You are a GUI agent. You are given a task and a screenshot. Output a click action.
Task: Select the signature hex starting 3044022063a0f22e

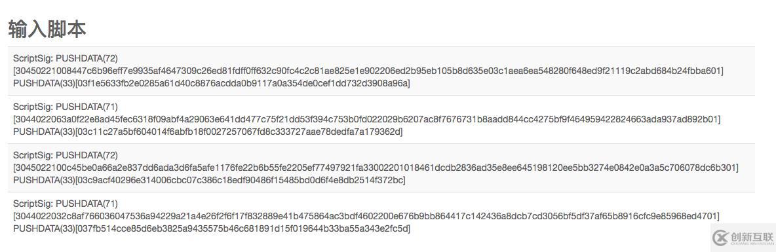[367, 119]
